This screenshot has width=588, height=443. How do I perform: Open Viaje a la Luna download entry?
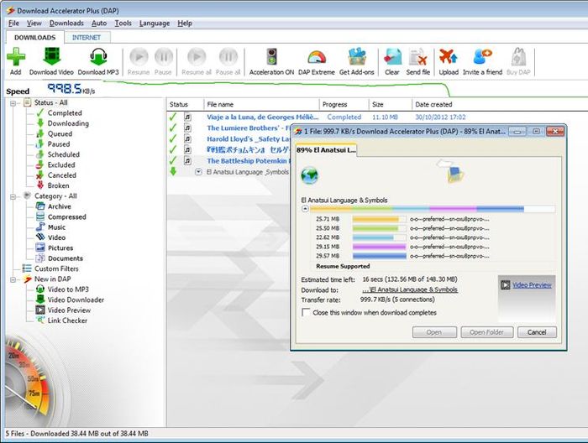(262, 117)
